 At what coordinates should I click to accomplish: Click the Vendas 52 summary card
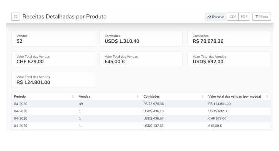53,39
